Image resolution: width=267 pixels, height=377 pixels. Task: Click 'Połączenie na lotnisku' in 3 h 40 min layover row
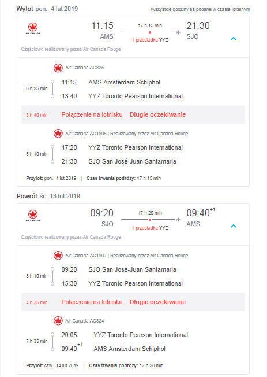(x=92, y=114)
